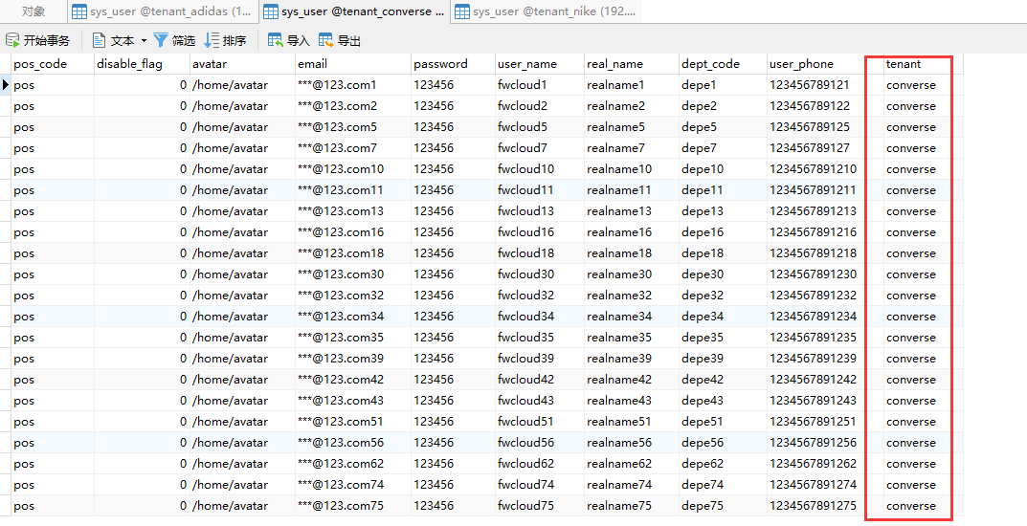Click the Text (文本) document icon

(x=99, y=40)
